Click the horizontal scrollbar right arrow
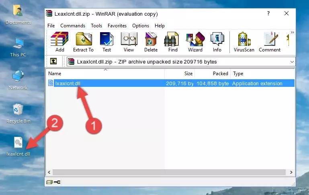The height and width of the screenshot is (195, 309). [291, 172]
